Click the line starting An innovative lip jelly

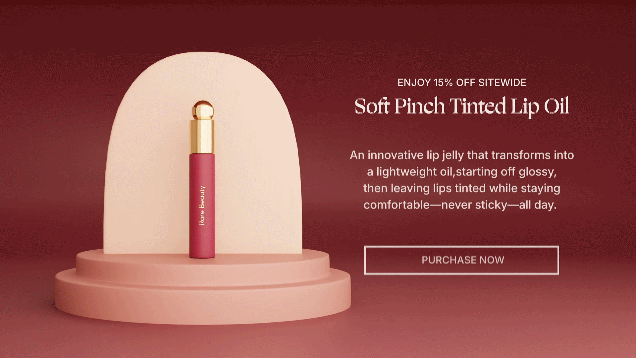tap(462, 155)
